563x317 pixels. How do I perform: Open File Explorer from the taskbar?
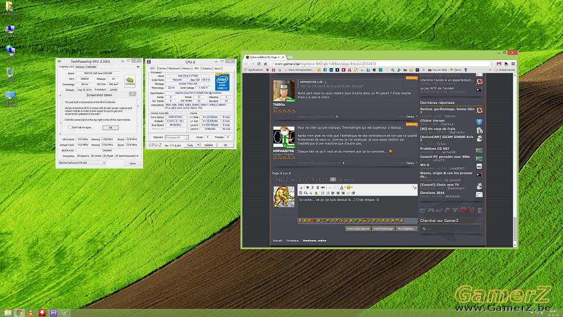coord(8,313)
